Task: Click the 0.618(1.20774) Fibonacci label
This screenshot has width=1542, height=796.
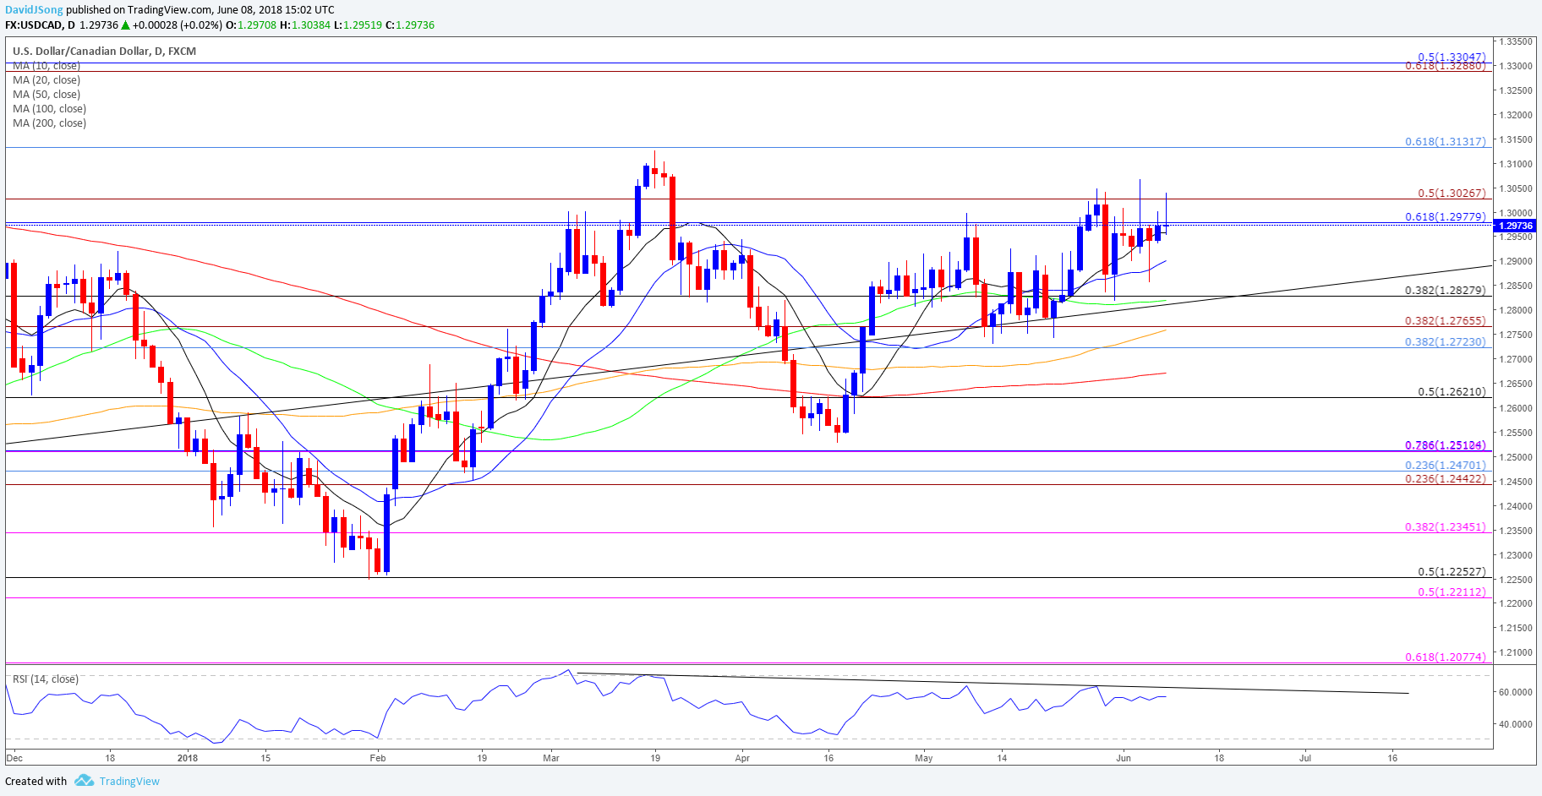Action: (x=1446, y=657)
